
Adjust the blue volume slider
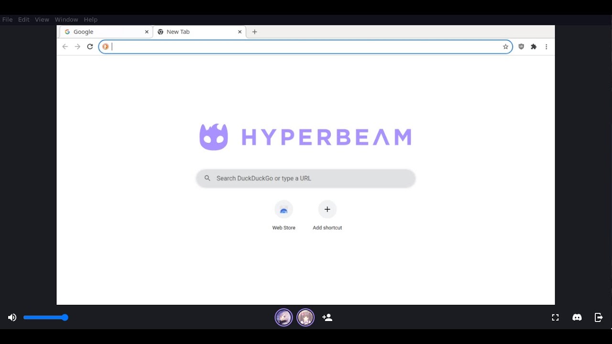pyautogui.click(x=46, y=317)
